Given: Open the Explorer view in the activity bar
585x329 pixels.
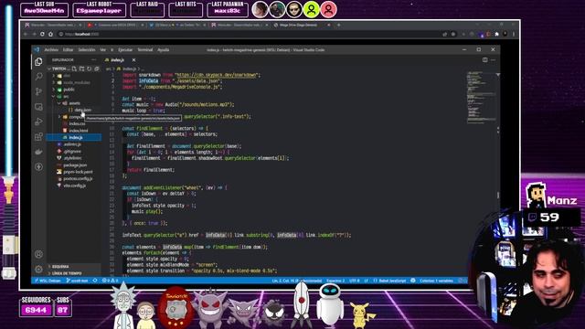Looking at the screenshot, I should pyautogui.click(x=38, y=61).
